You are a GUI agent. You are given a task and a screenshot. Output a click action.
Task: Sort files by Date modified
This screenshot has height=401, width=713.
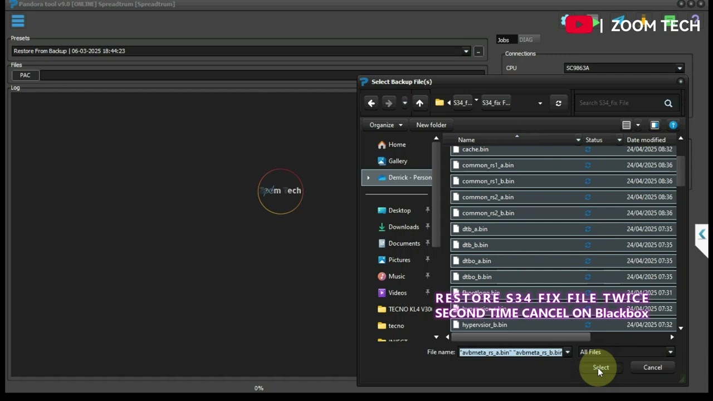tap(646, 140)
